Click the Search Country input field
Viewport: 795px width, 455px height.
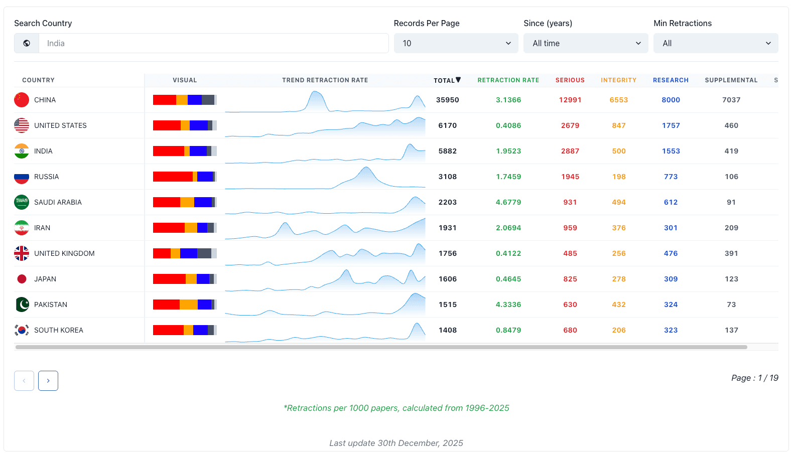(x=214, y=43)
